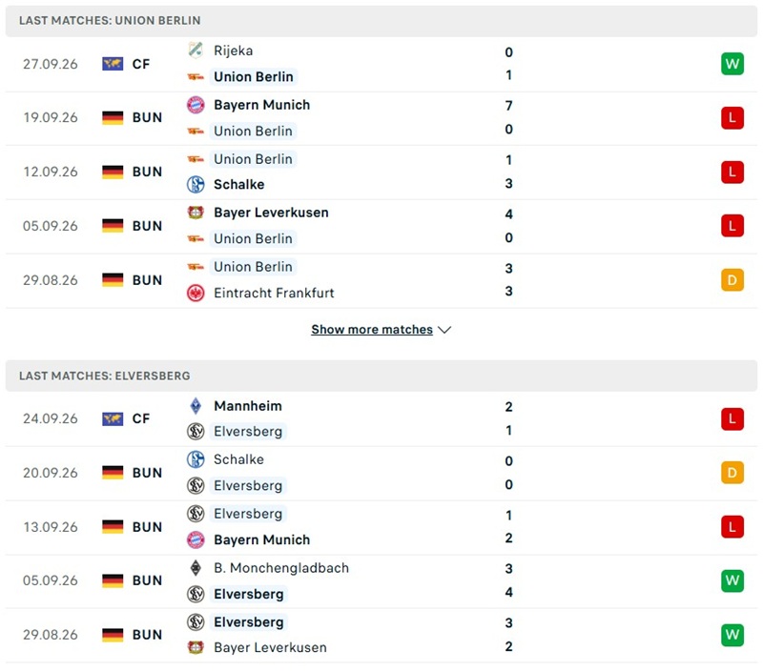Click the Mannheim club crest icon
Image resolution: width=763 pixels, height=671 pixels.
(196, 405)
